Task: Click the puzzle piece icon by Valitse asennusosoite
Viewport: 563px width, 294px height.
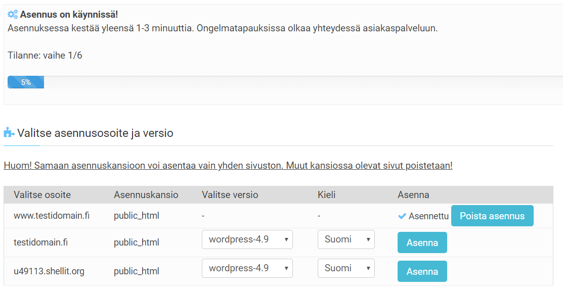Action: coord(9,132)
